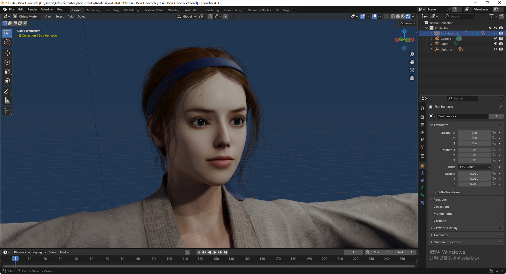Activate the 3D Cursor tool
Screen dimensions: 506x274
click(x=7, y=42)
